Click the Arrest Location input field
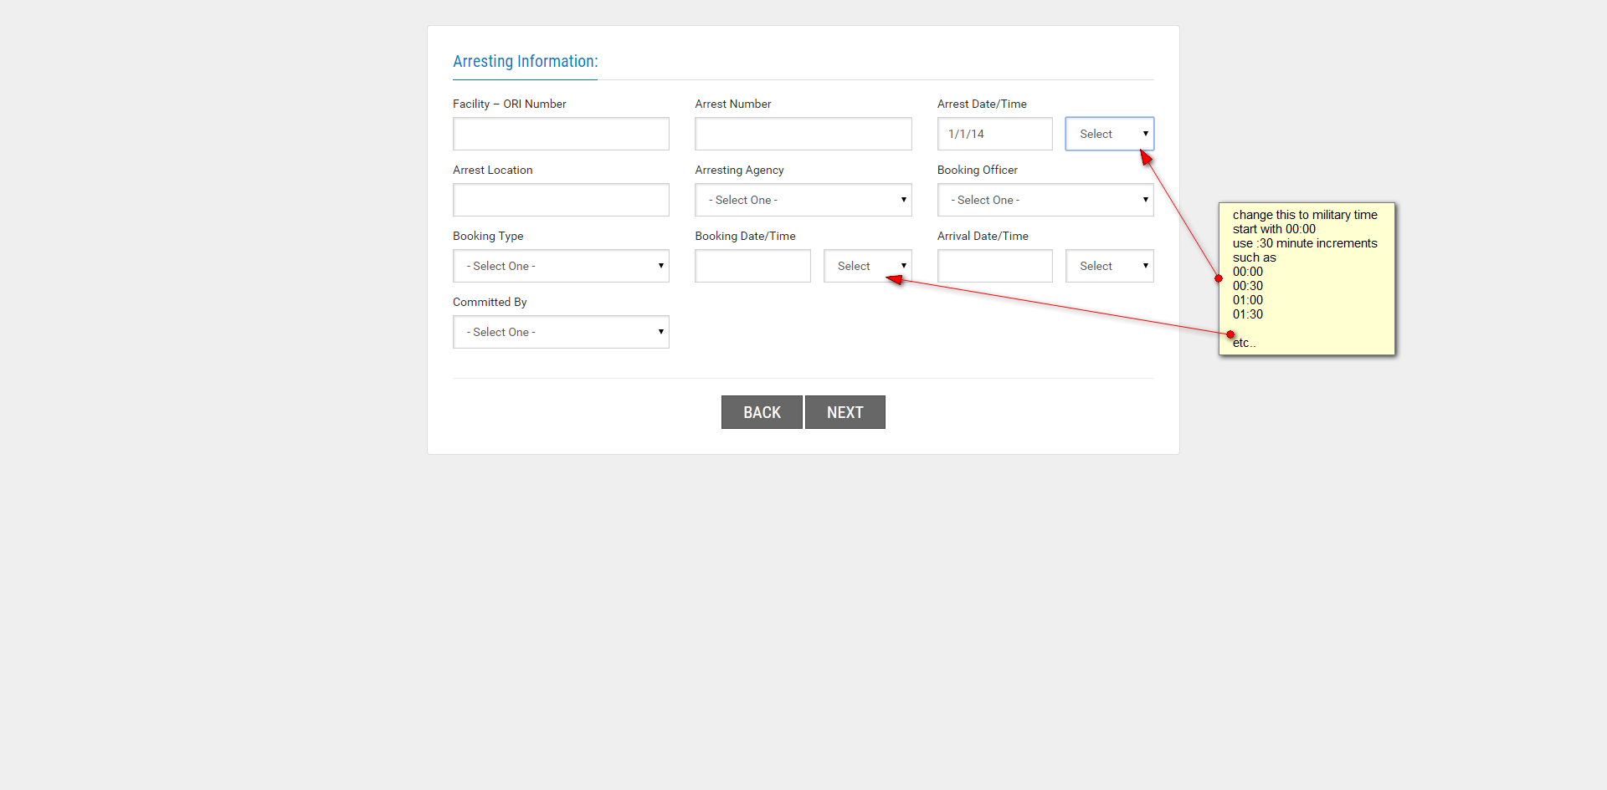1607x790 pixels. [x=561, y=200]
